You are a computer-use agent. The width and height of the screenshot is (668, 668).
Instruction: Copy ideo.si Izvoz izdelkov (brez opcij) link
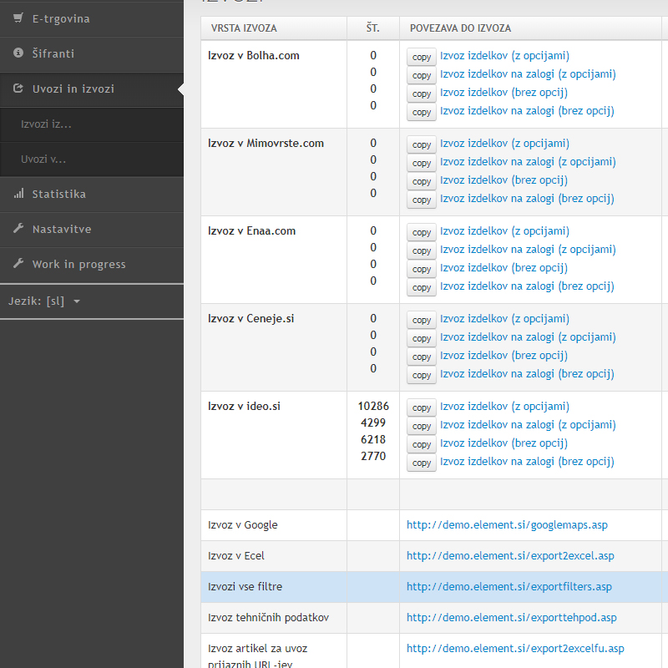click(422, 444)
